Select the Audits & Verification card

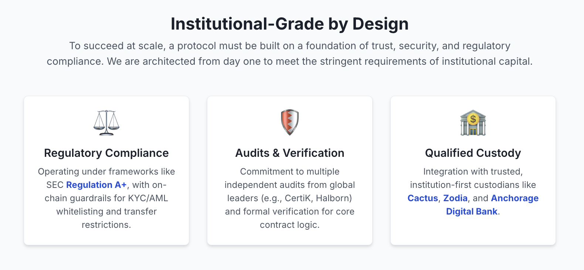[290, 171]
